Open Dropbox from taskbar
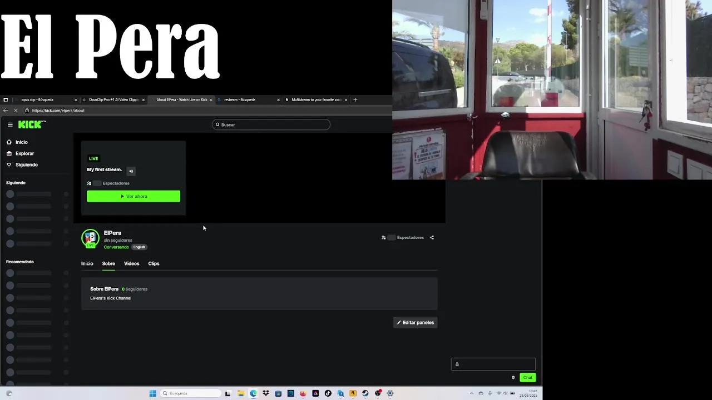This screenshot has width=712, height=400. [266, 393]
